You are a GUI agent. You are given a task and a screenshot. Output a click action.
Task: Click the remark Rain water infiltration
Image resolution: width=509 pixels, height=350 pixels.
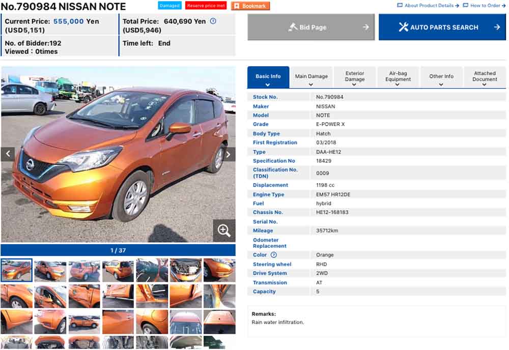tap(277, 322)
